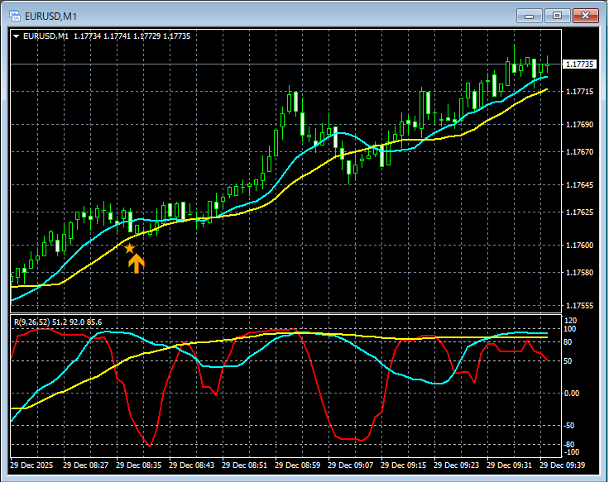
Task: Click the -100 level on indicator scale
Action: (x=571, y=452)
